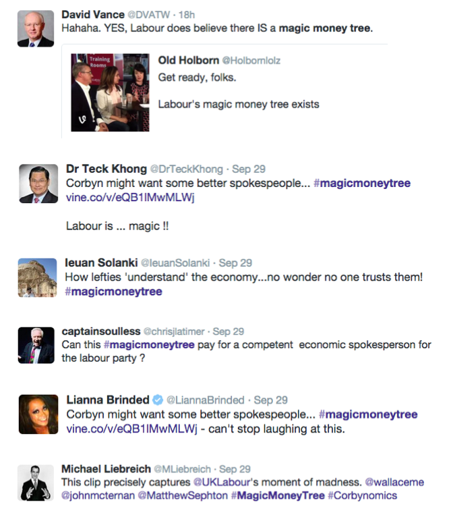The height and width of the screenshot is (521, 449).
Task: Click Michael Liebreich's avatar
Action: pos(36,483)
